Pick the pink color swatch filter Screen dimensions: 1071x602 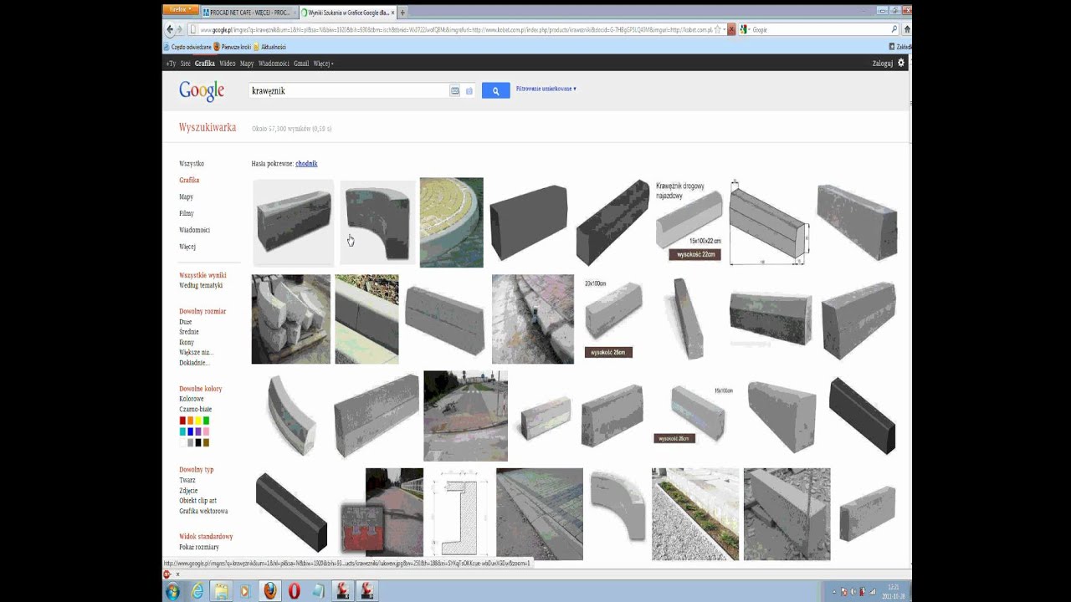pyautogui.click(x=206, y=431)
